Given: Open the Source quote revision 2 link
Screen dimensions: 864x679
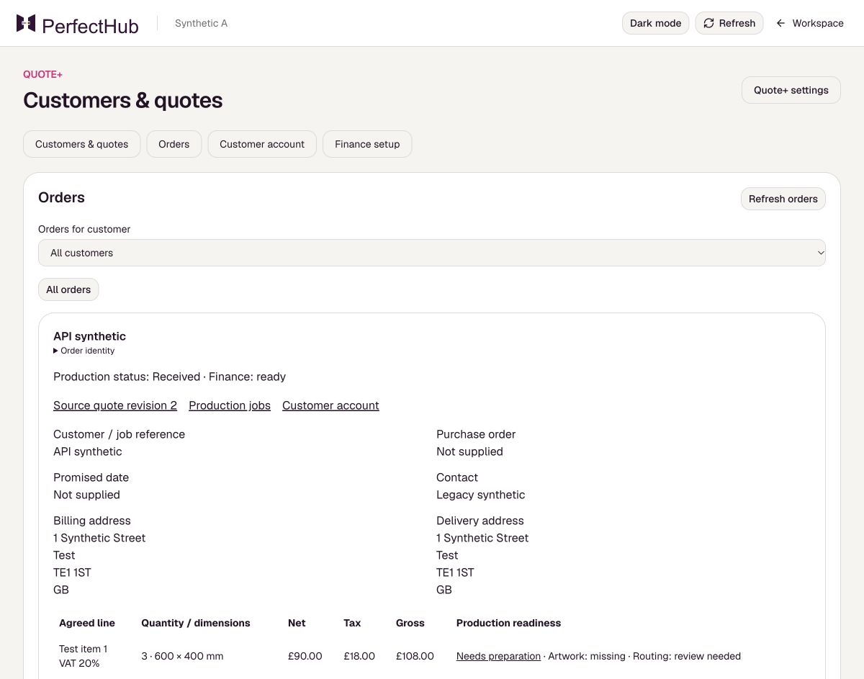Looking at the screenshot, I should point(115,405).
